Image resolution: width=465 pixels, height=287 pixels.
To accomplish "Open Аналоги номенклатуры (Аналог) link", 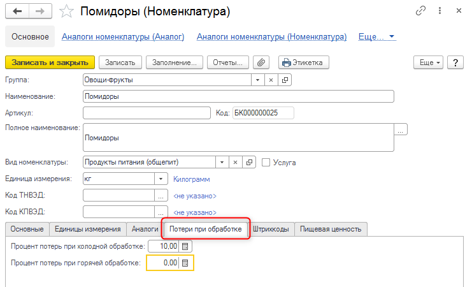I will coord(123,37).
